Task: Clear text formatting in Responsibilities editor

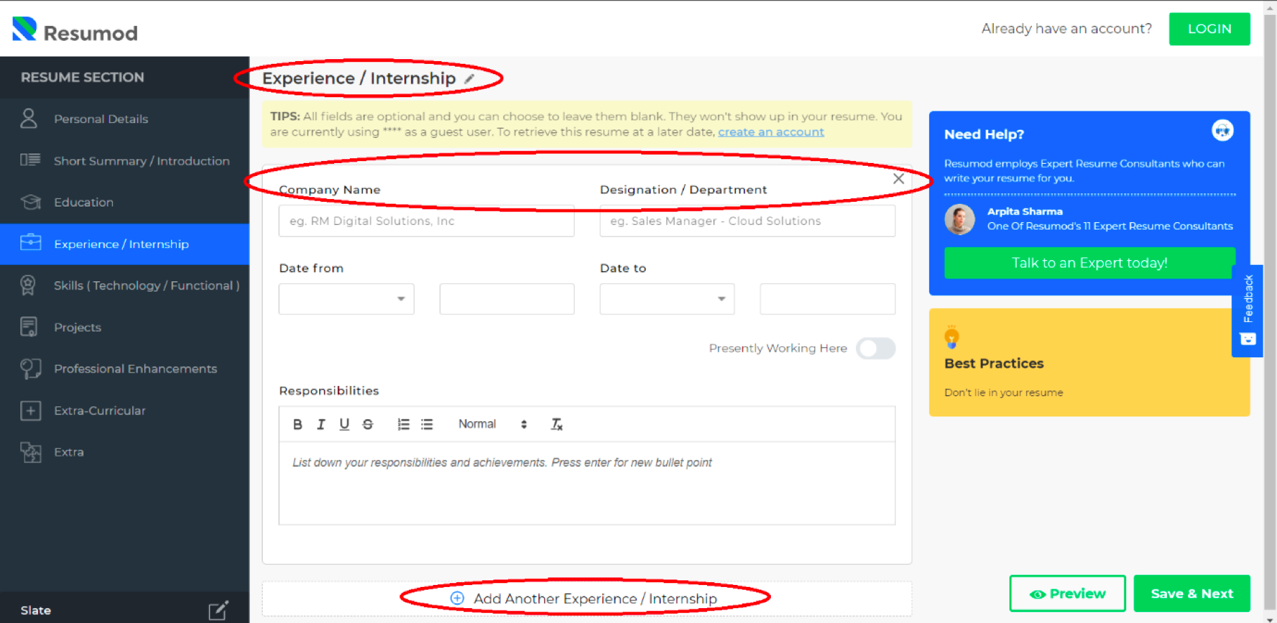Action: [x=556, y=424]
